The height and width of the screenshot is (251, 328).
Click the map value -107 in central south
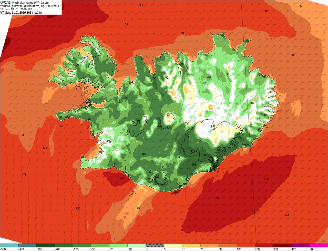point(143,154)
